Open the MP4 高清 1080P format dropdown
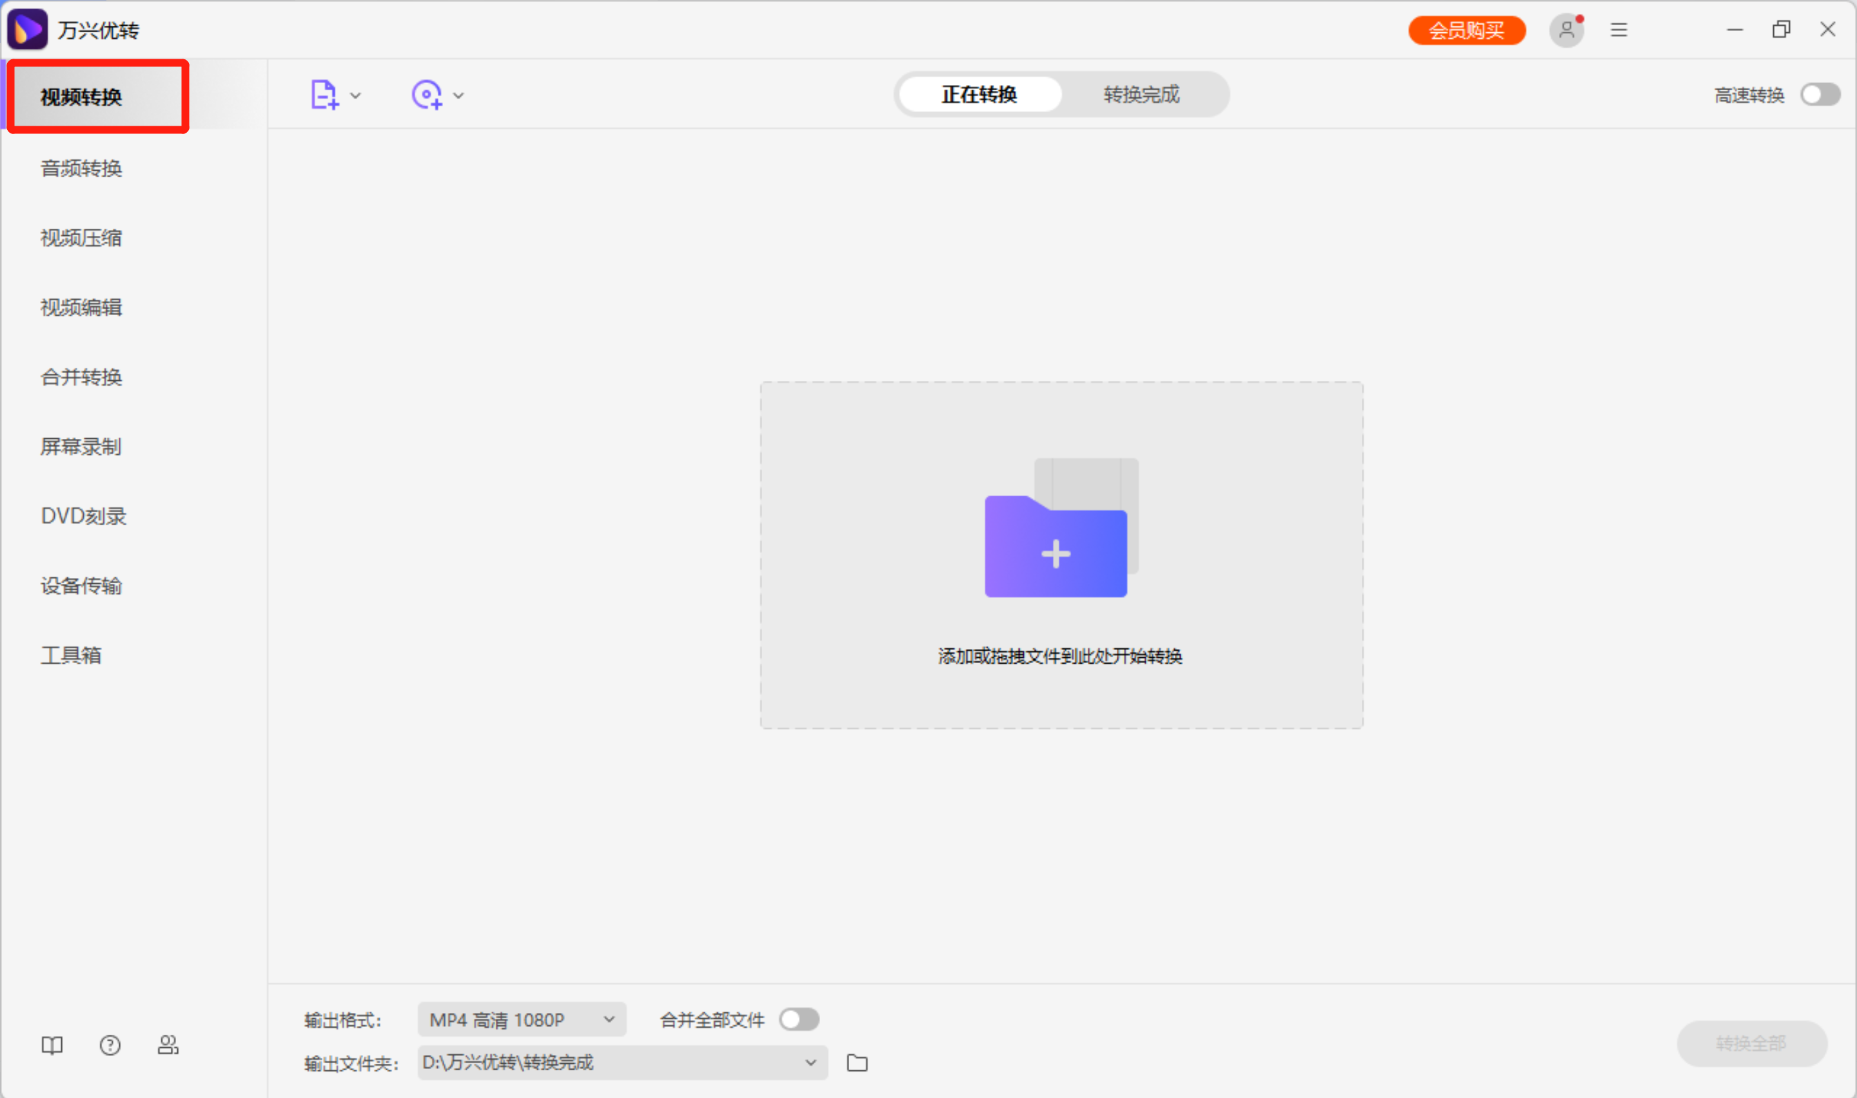Screen dimensions: 1857x1098 pos(521,1019)
